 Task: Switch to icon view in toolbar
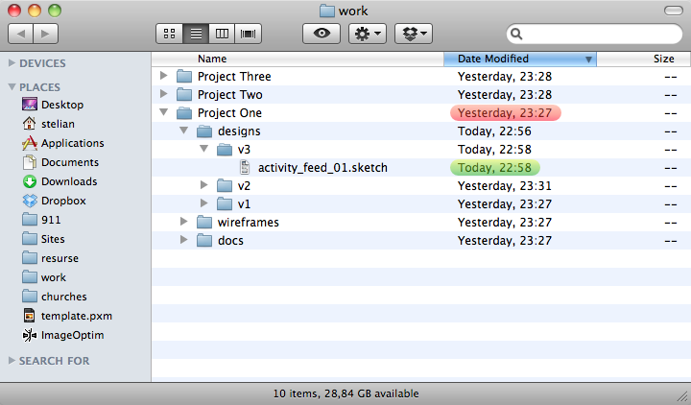pos(169,34)
